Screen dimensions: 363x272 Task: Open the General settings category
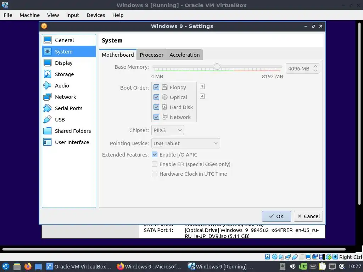[69, 40]
